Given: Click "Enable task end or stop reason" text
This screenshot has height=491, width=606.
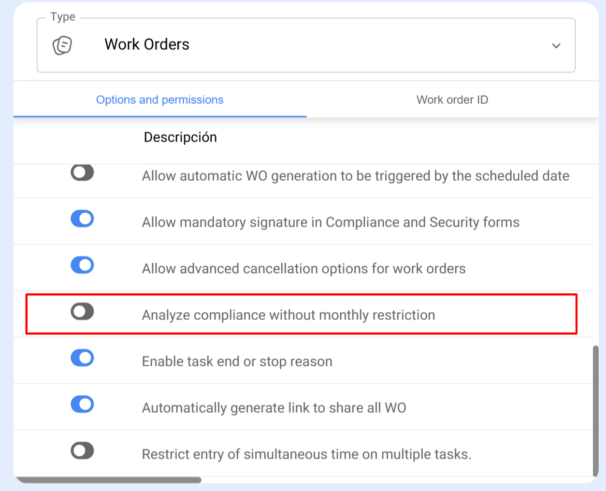Looking at the screenshot, I should pos(237,361).
